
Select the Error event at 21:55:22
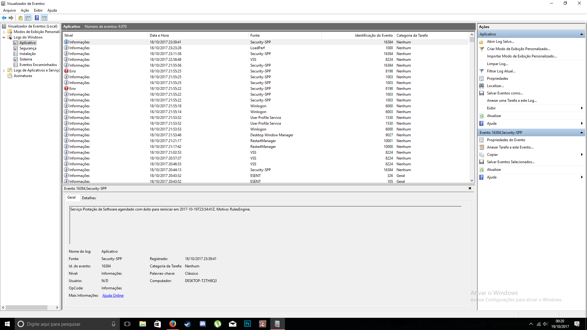[265, 89]
